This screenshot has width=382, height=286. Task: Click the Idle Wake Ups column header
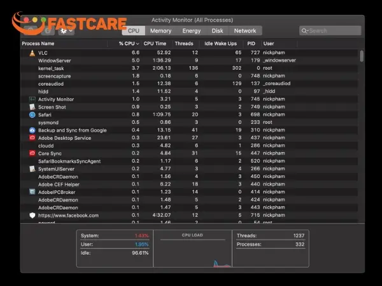pyautogui.click(x=220, y=43)
